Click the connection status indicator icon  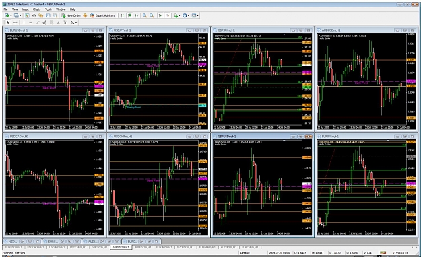pyautogui.click(x=383, y=253)
